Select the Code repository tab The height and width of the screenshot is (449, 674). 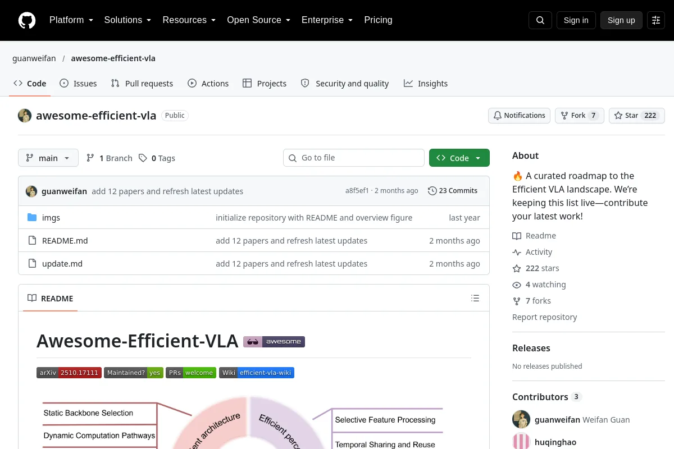click(x=30, y=83)
